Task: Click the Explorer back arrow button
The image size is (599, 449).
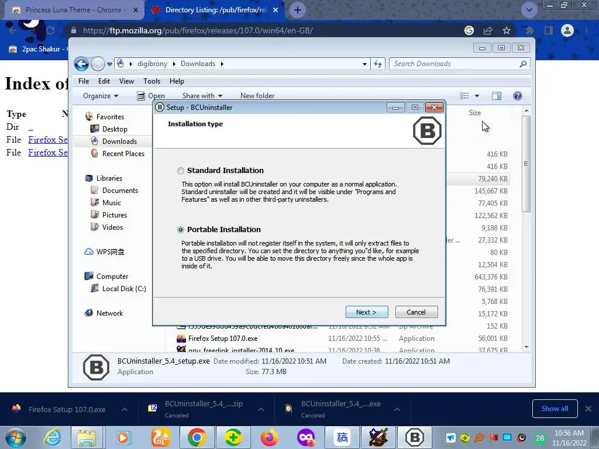Action: (x=81, y=64)
